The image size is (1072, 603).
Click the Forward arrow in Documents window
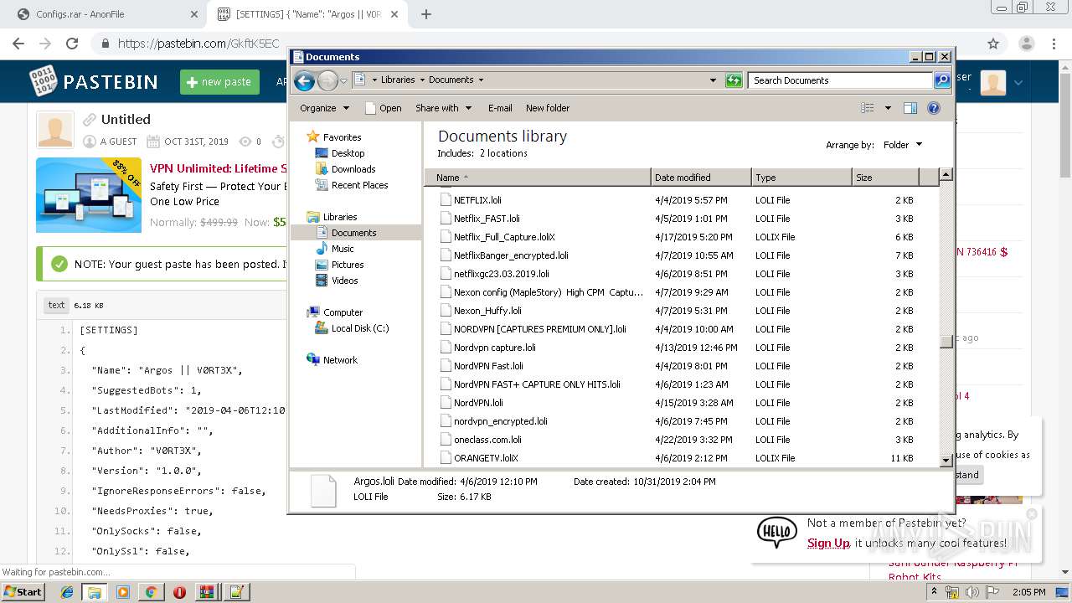[x=327, y=80]
